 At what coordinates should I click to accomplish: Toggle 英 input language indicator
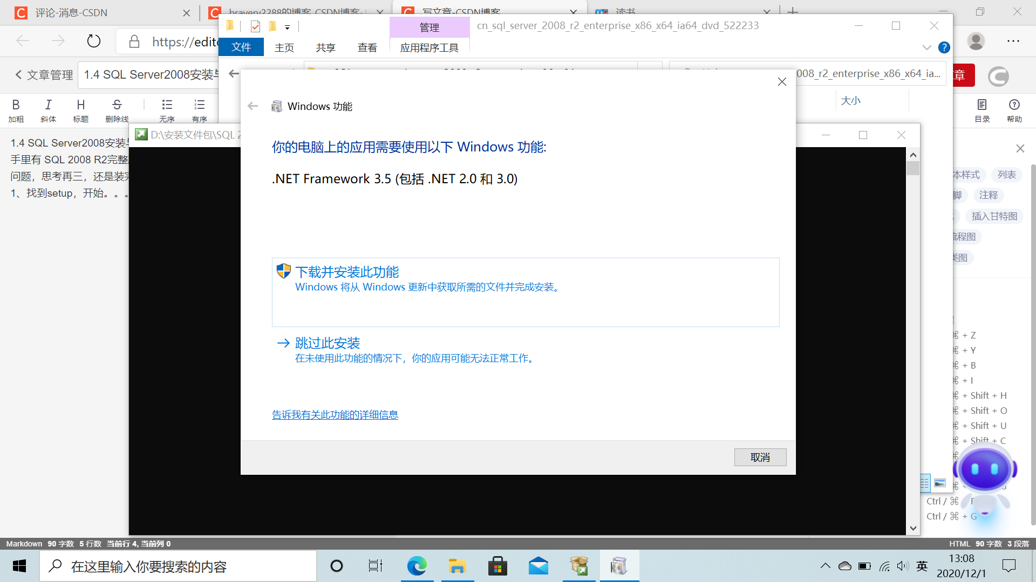(x=922, y=566)
